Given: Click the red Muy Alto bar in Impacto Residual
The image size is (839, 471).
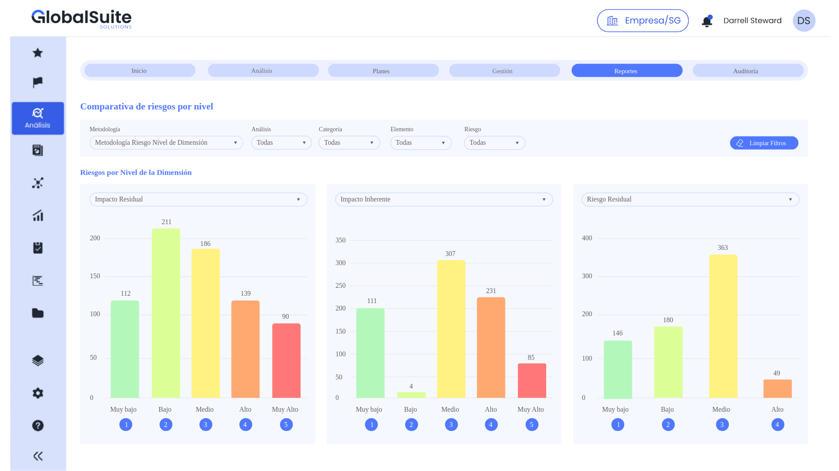Looking at the screenshot, I should point(286,360).
